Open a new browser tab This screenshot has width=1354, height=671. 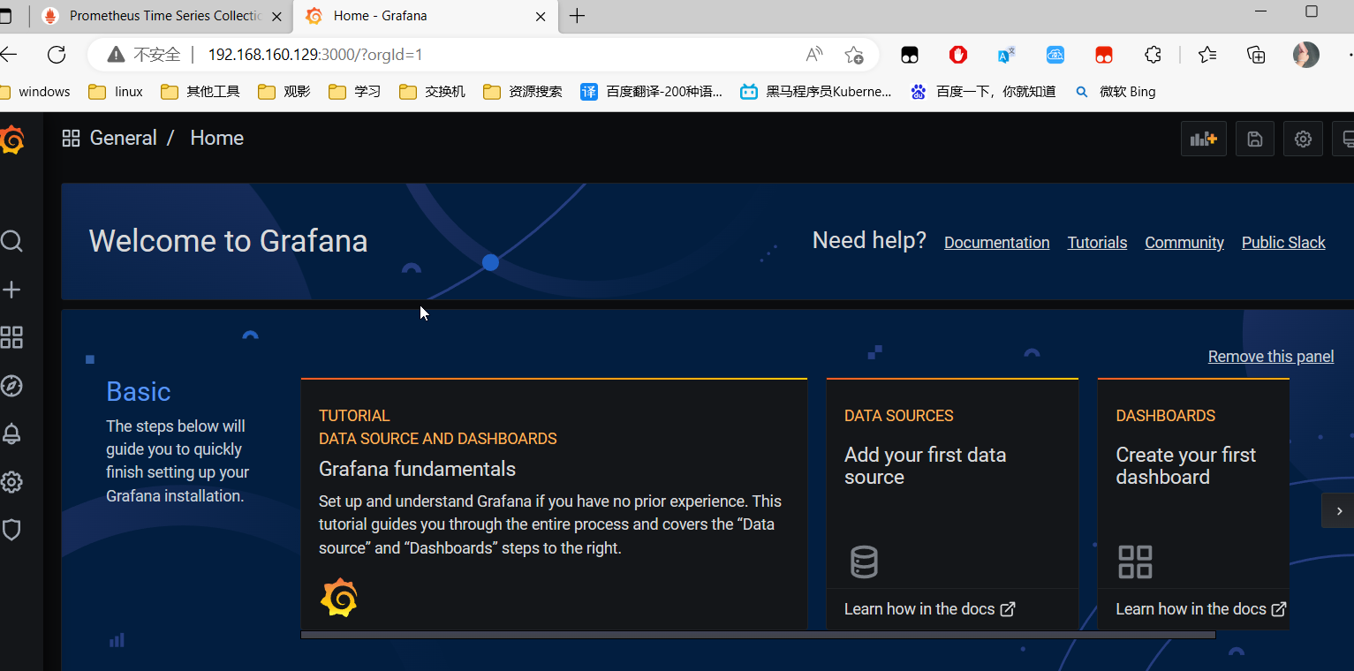pyautogui.click(x=577, y=16)
